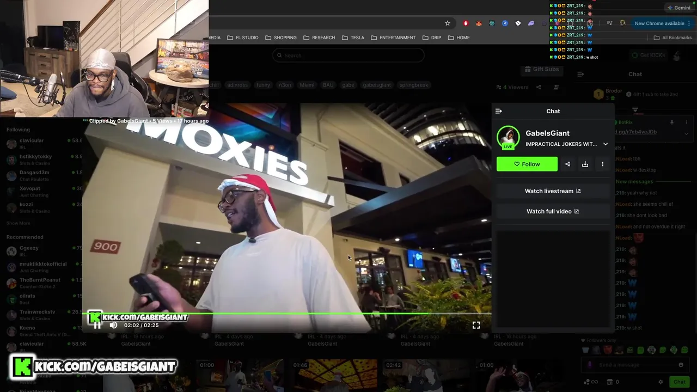The height and width of the screenshot is (392, 697).
Task: Enter fullscreen on the clip player
Action: point(476,325)
